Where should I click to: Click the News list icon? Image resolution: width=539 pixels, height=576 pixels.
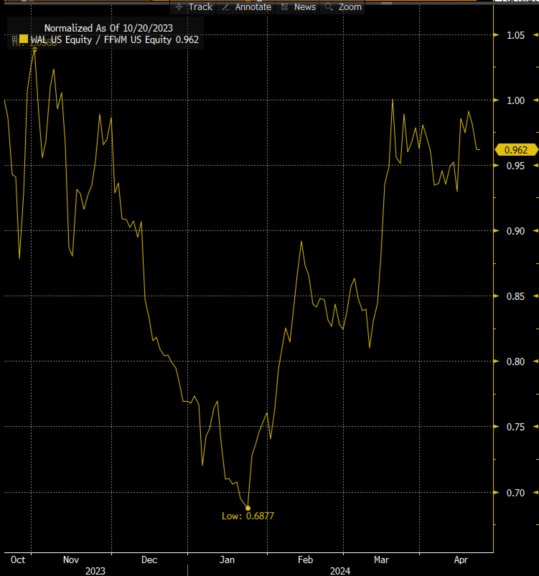coord(285,7)
